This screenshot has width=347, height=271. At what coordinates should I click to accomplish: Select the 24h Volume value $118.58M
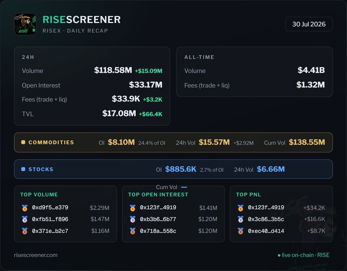tap(113, 70)
